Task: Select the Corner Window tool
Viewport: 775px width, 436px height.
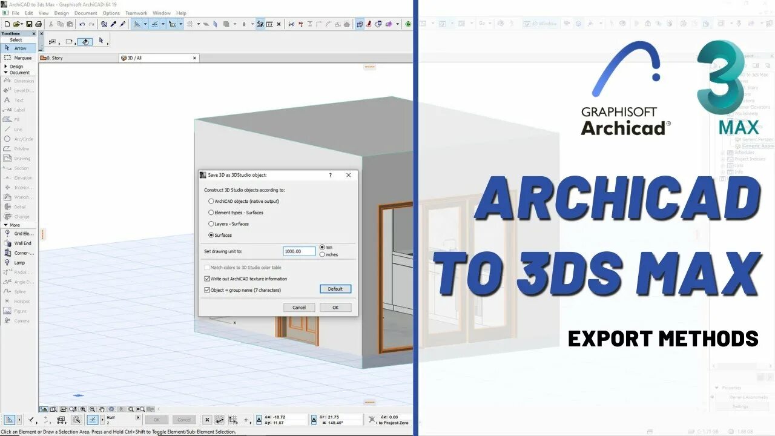Action: click(x=18, y=253)
